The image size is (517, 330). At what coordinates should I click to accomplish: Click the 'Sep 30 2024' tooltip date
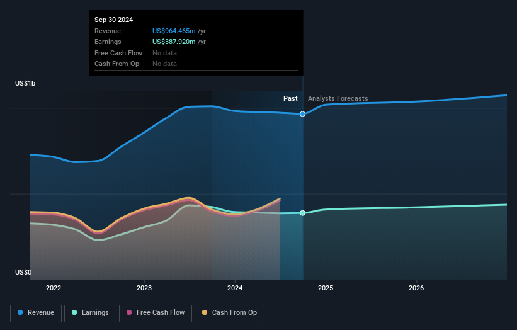pyautogui.click(x=114, y=20)
